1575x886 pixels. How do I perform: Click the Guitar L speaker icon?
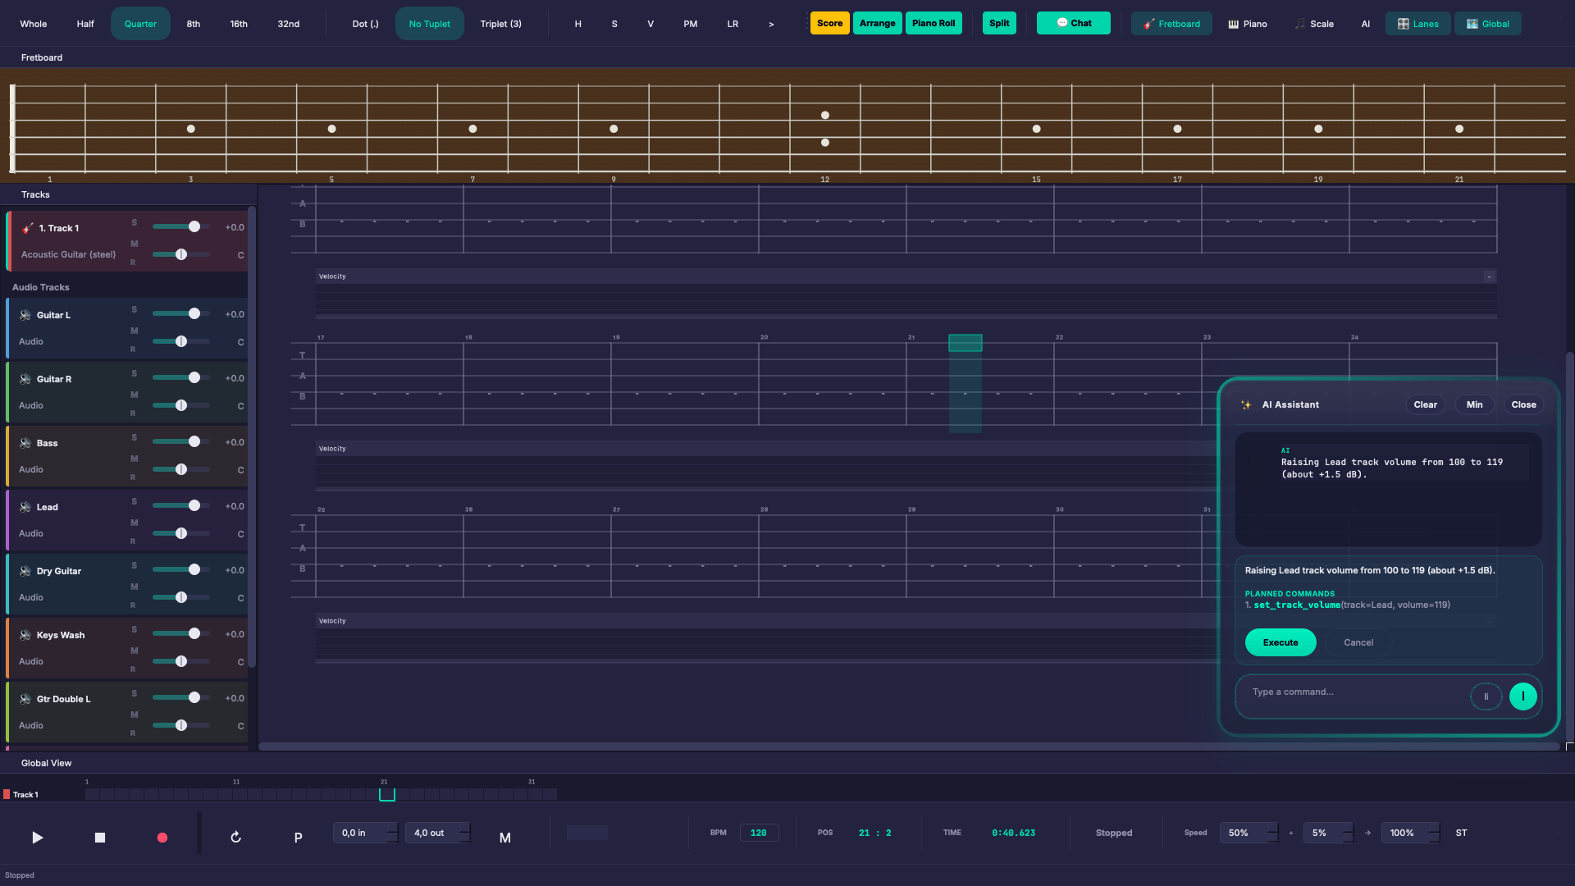coord(25,315)
